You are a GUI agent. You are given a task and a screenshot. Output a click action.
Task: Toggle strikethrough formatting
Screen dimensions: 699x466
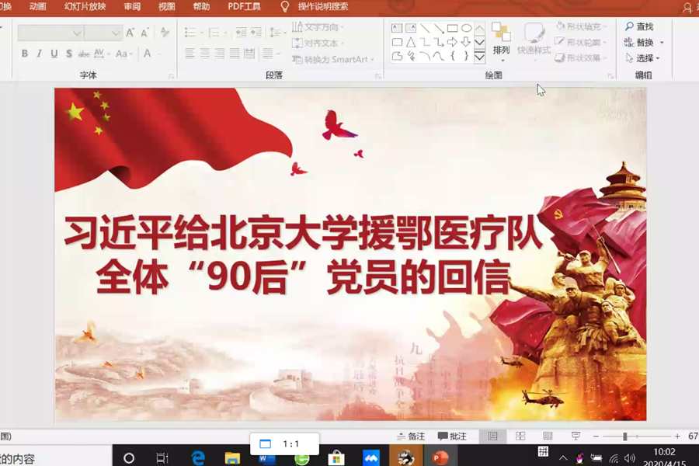[x=84, y=54]
